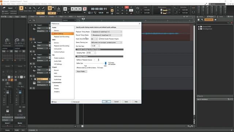Click the Master strip volume fader

(x=20, y=92)
